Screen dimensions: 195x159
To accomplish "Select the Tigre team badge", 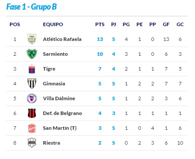I will pos(32,69).
